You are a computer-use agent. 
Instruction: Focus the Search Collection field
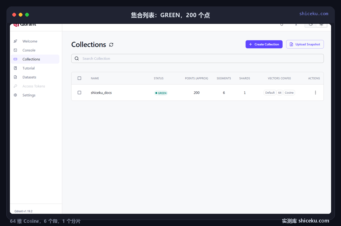197,58
